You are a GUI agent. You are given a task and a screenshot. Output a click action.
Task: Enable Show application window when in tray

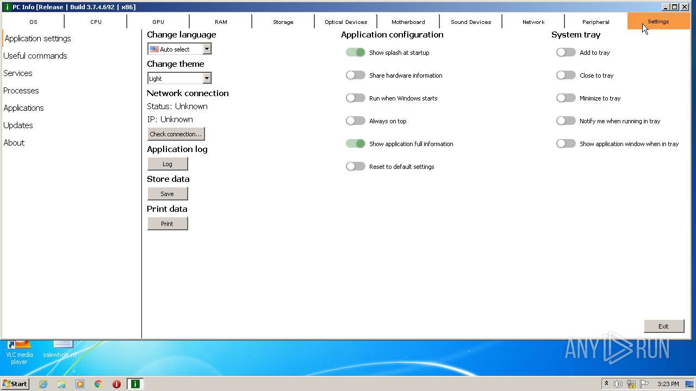[x=566, y=144]
